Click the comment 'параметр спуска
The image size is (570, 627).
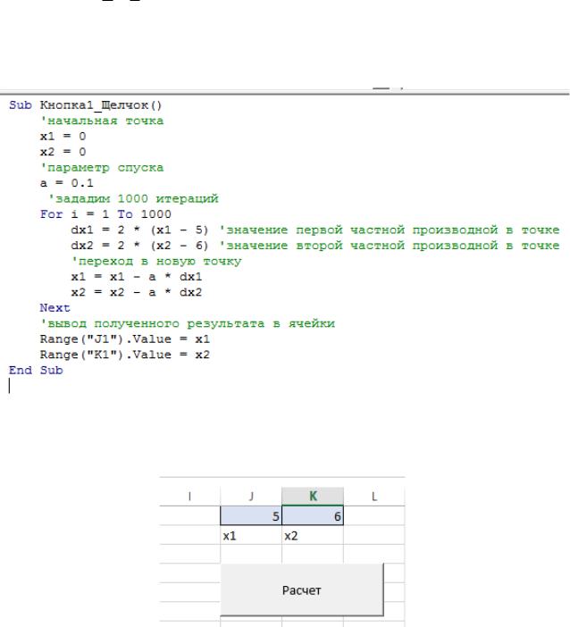102,168
